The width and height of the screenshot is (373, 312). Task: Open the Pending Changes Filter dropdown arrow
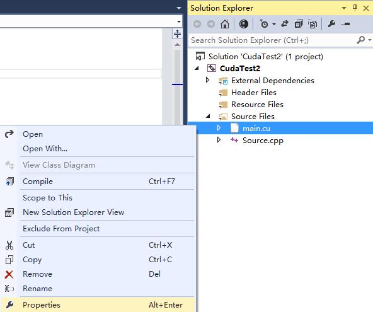point(274,24)
